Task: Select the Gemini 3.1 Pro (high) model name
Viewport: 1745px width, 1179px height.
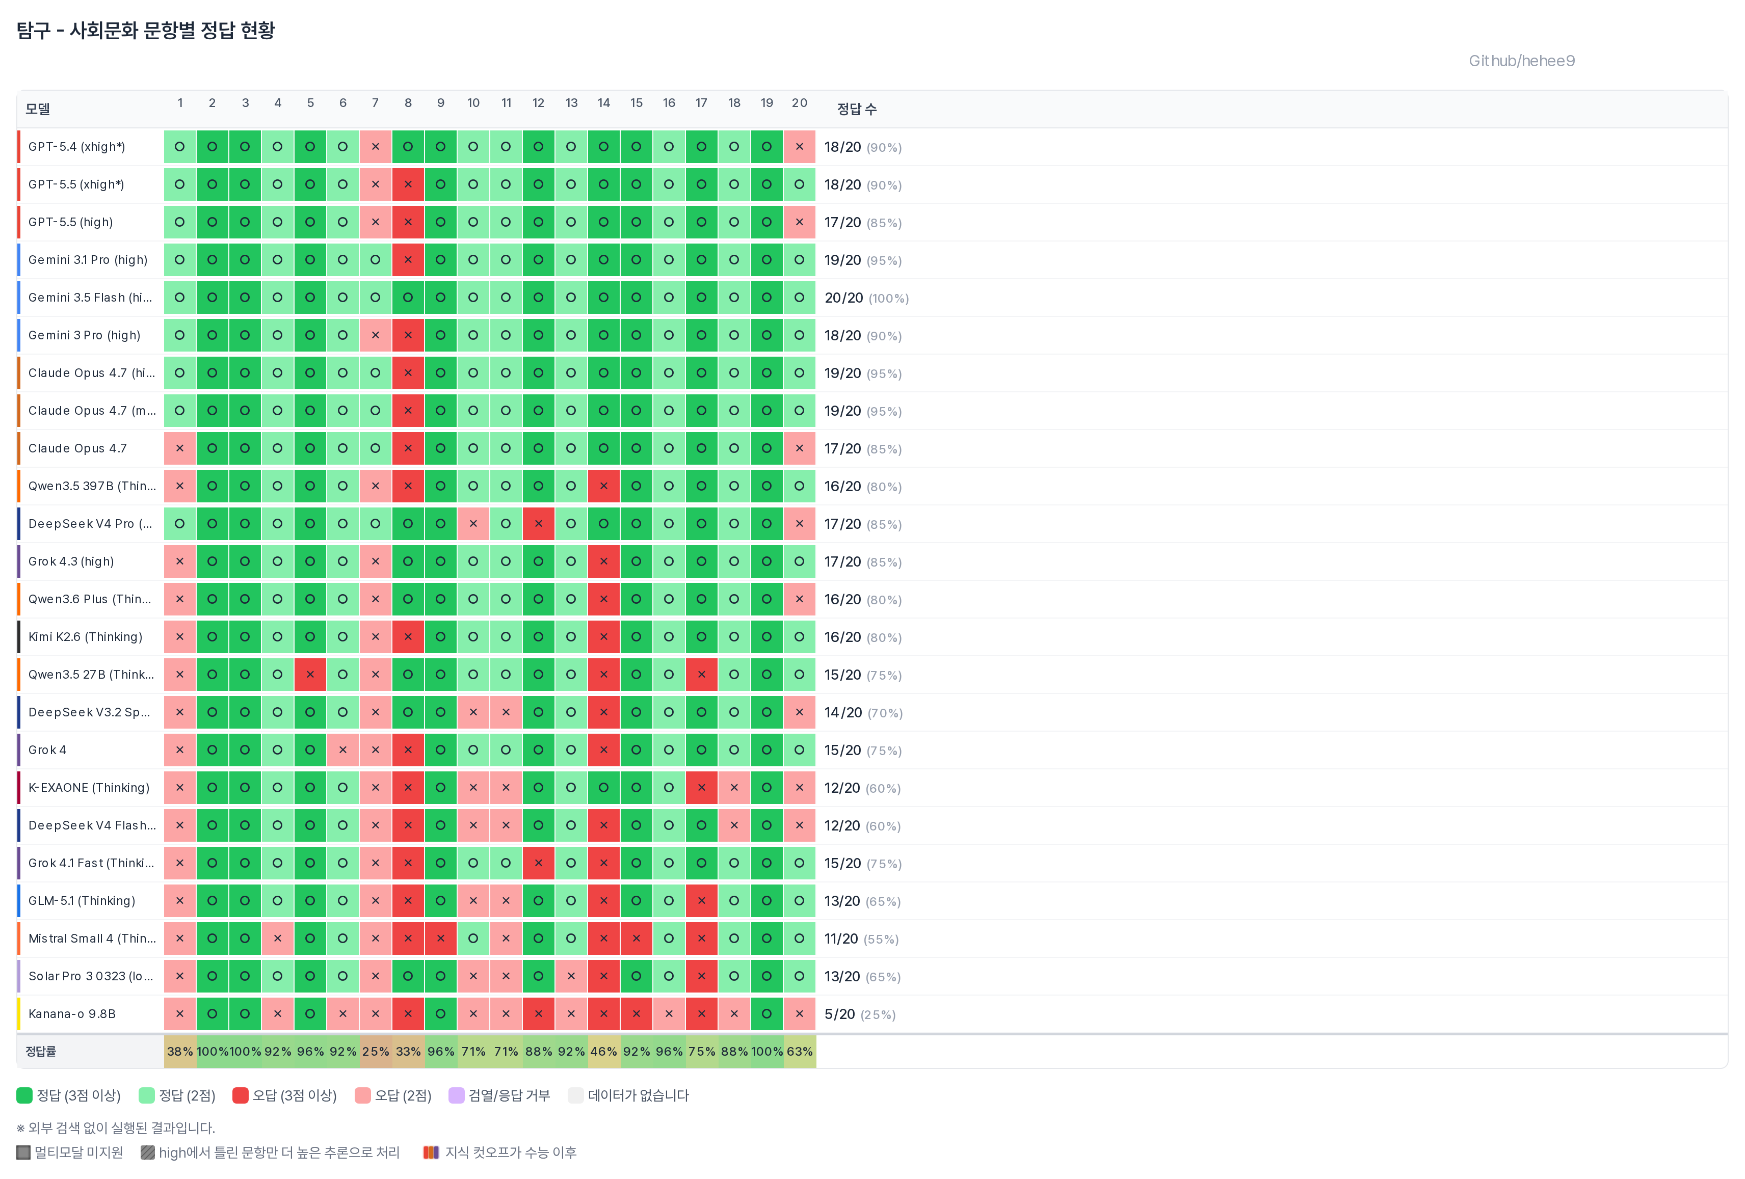Action: (x=88, y=260)
